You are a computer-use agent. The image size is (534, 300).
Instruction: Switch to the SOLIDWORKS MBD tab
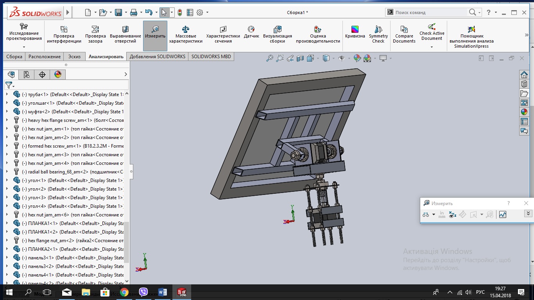pyautogui.click(x=211, y=57)
